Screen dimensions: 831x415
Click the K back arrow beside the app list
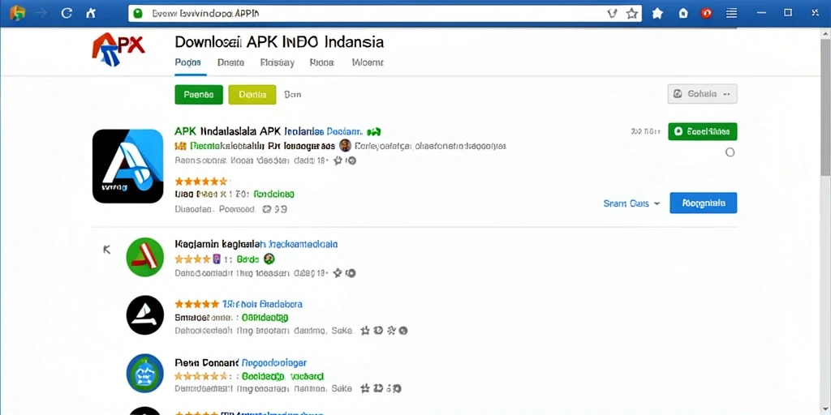click(106, 250)
